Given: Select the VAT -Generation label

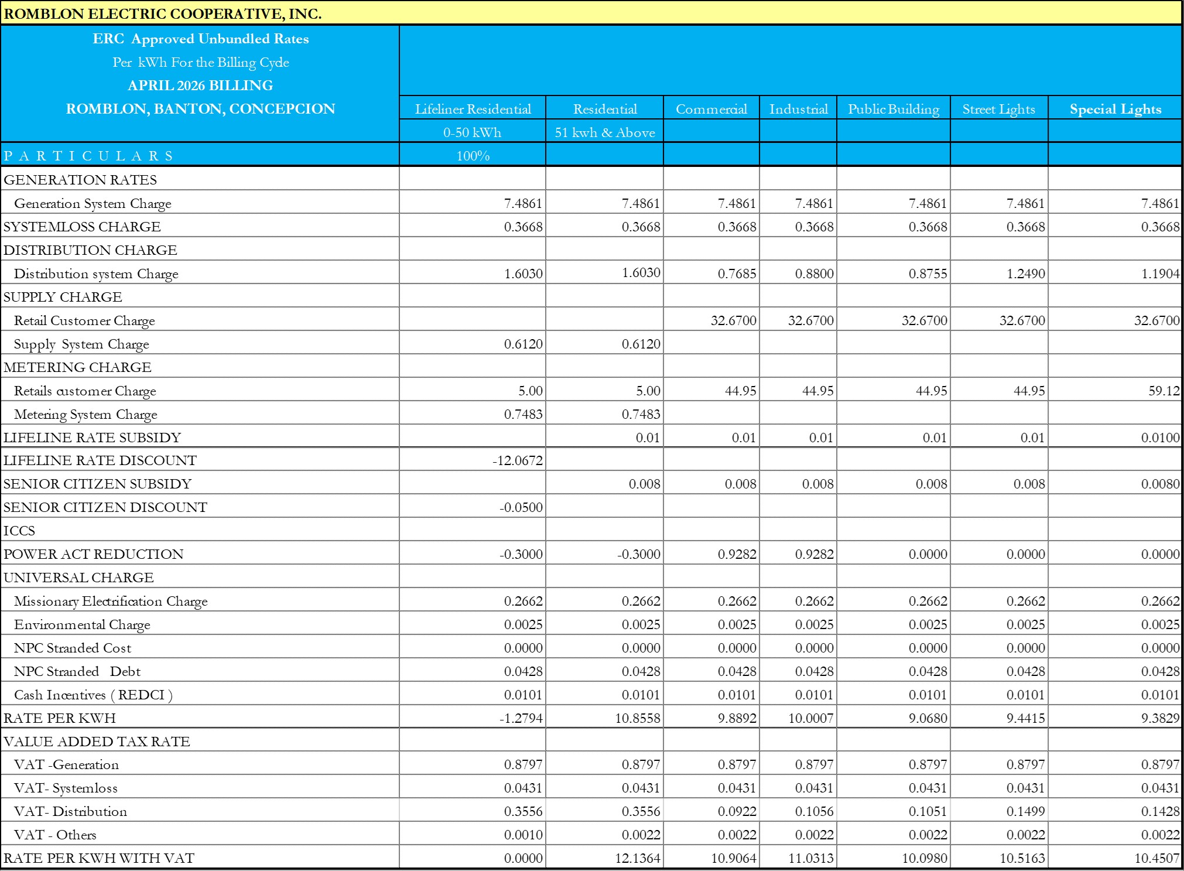Looking at the screenshot, I should click(66, 764).
